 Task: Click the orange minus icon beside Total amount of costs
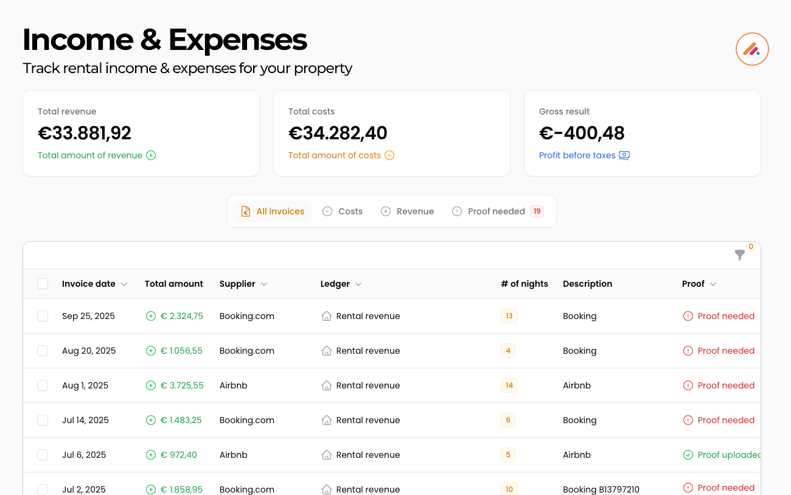[389, 155]
